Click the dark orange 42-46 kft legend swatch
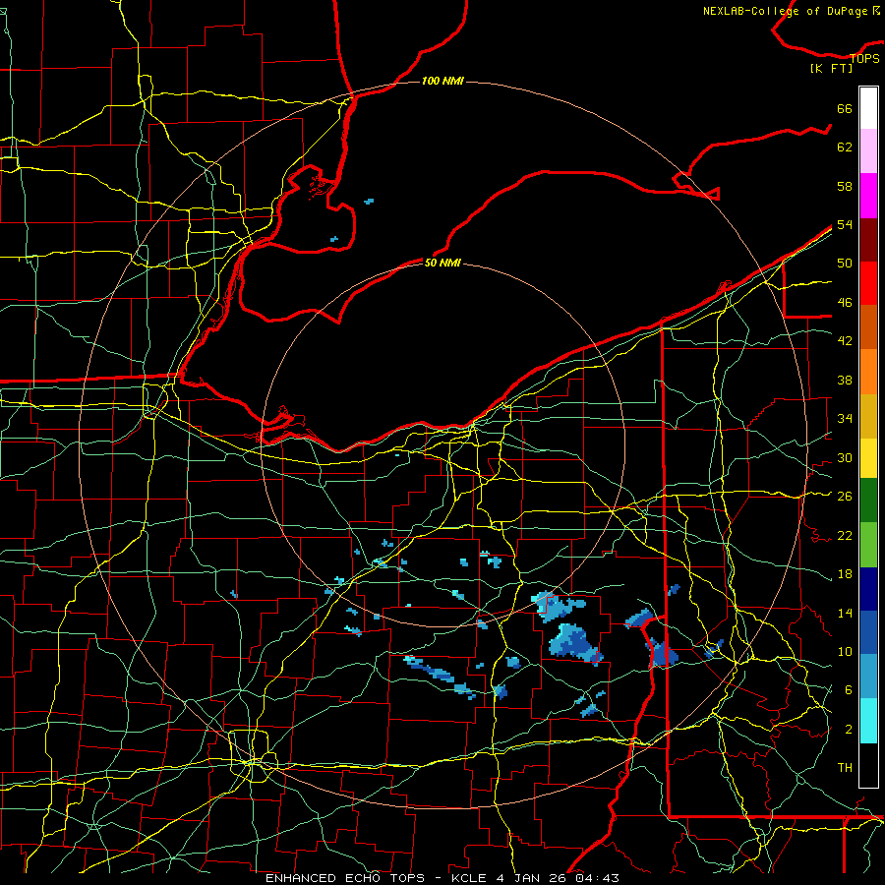The height and width of the screenshot is (885, 885). coord(868,327)
